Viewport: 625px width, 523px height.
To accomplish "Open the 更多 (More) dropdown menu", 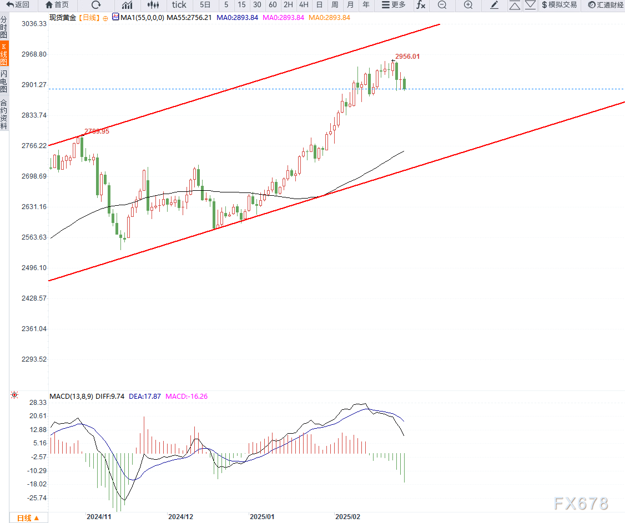I will coord(394,5).
